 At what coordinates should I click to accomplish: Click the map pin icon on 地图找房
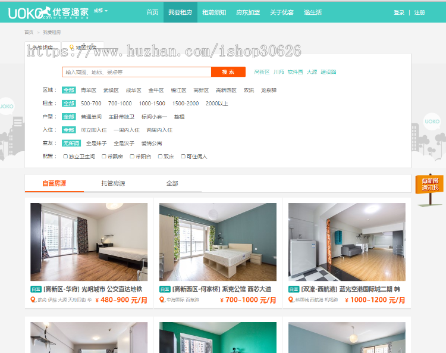click(72, 47)
